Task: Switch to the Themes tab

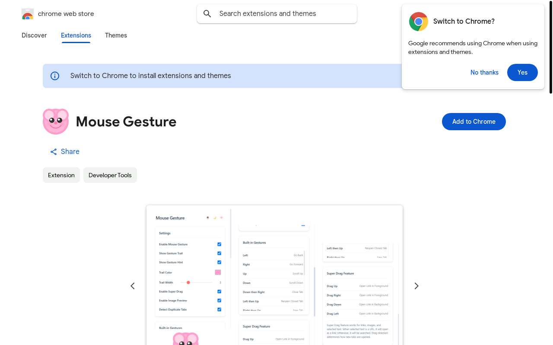Action: point(116,35)
